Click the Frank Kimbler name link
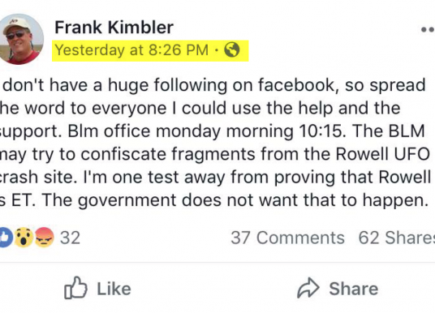The width and height of the screenshot is (435, 313). 114,28
